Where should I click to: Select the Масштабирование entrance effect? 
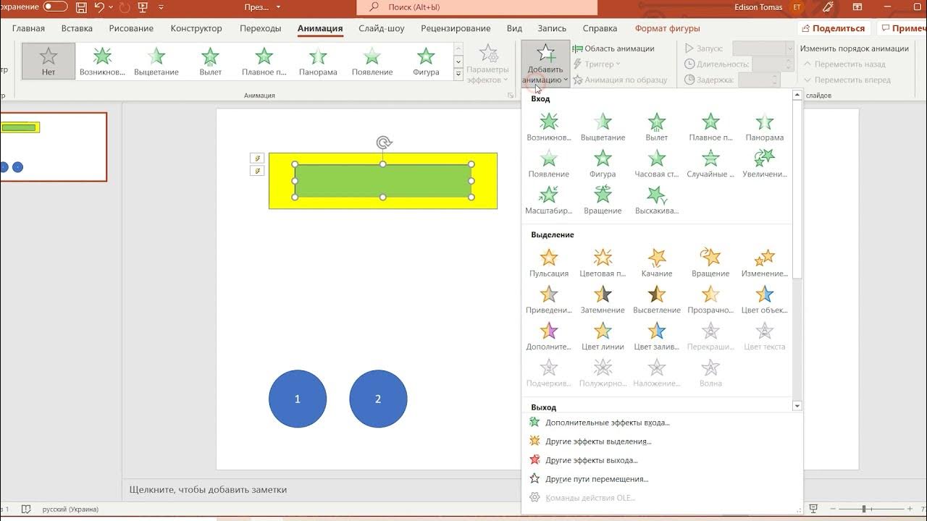[549, 200]
